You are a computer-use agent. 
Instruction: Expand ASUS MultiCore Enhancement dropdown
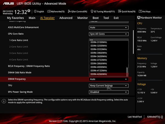(x=109, y=28)
